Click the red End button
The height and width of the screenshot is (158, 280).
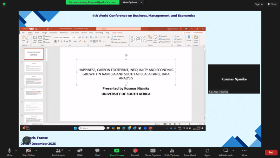click(271, 152)
